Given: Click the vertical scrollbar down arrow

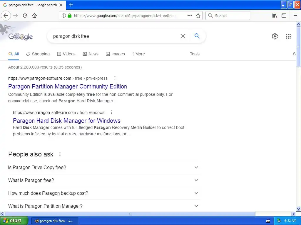Looking at the screenshot, I should (x=299, y=209).
